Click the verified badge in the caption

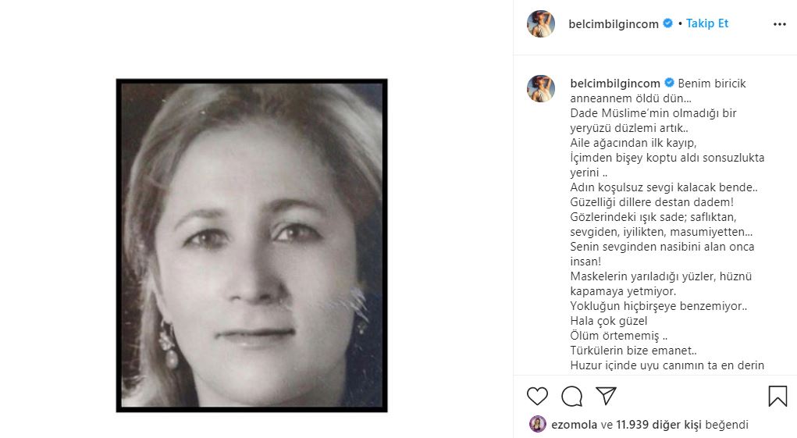(x=669, y=83)
